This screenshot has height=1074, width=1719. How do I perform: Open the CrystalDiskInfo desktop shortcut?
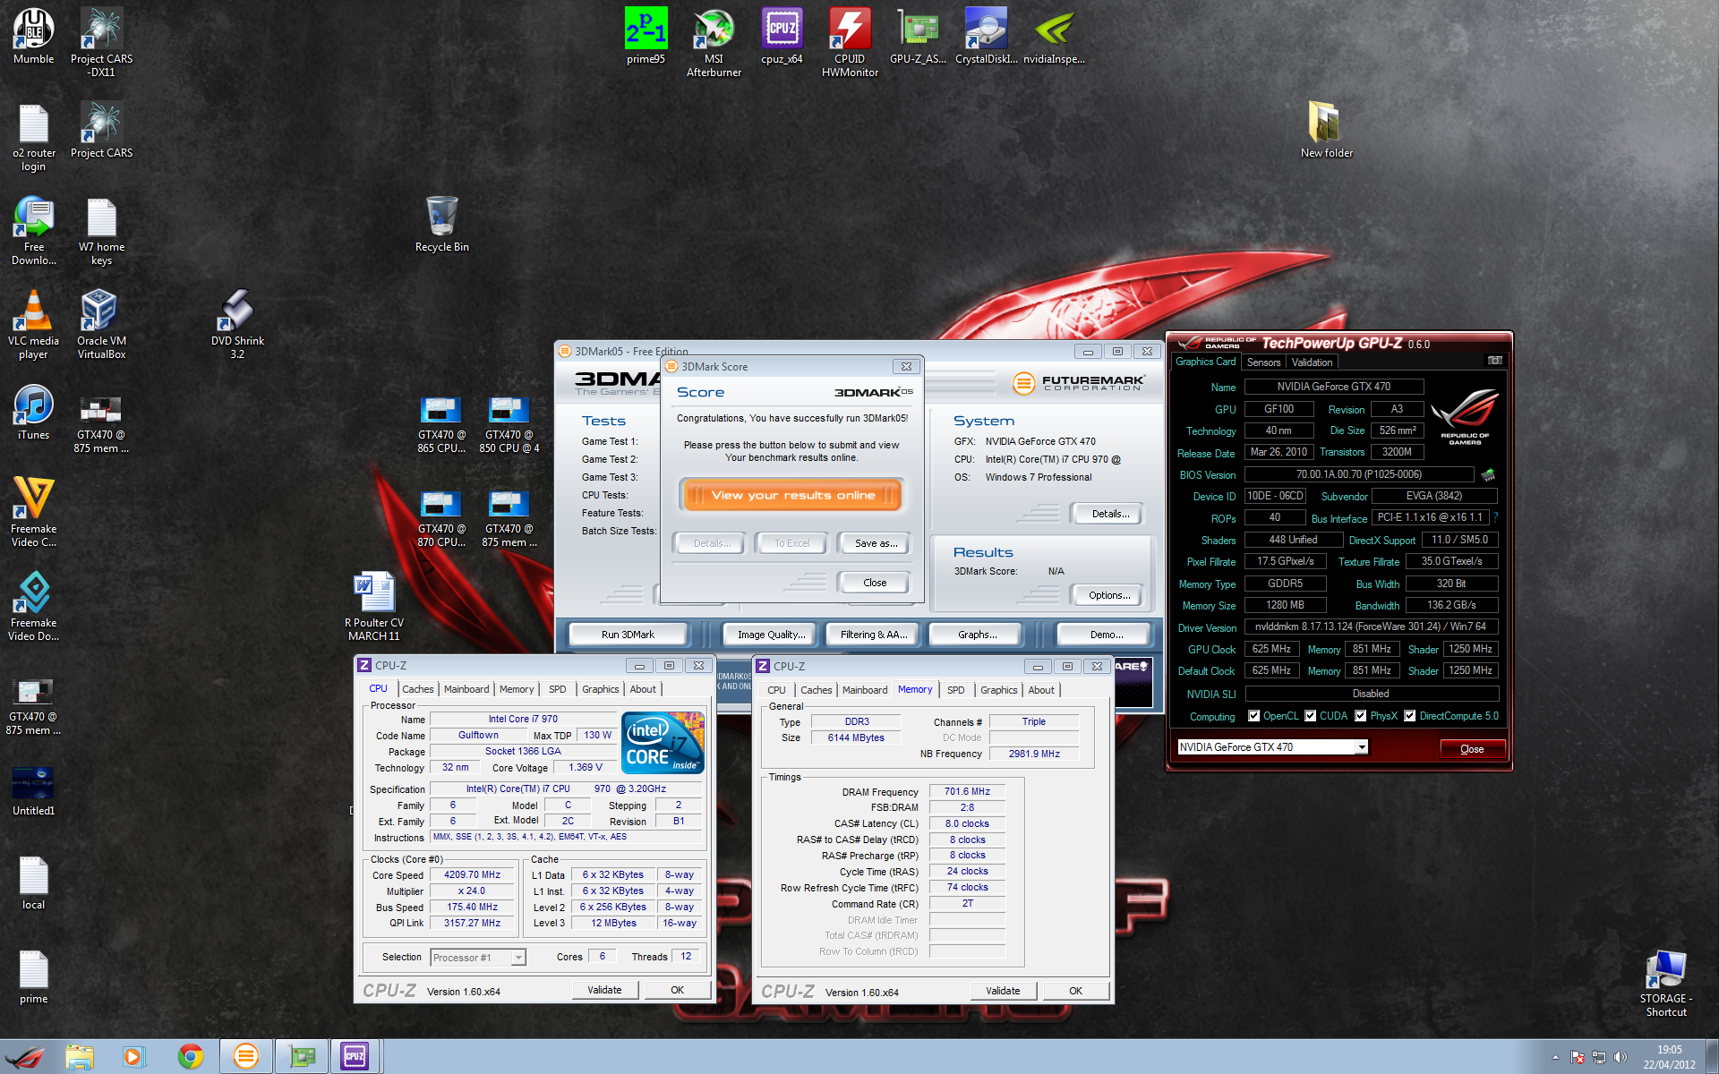tap(986, 36)
